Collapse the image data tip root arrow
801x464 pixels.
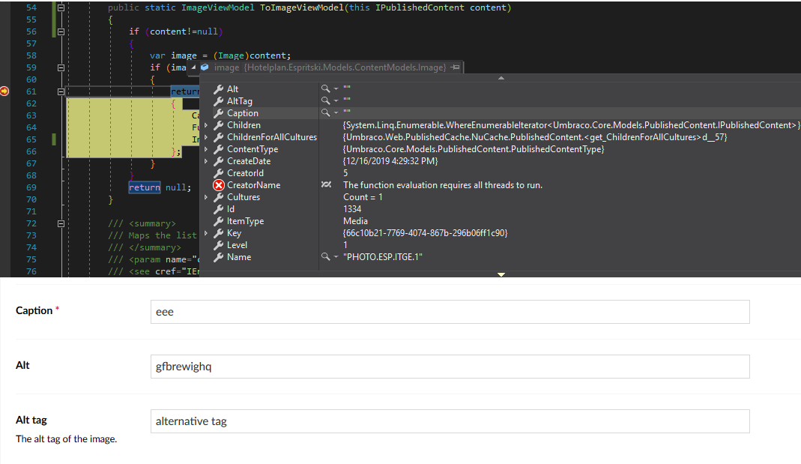[194, 67]
